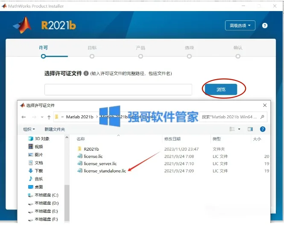Open the 高级选项 dropdown
Screen dimensions: 284x229
[x=240, y=26]
